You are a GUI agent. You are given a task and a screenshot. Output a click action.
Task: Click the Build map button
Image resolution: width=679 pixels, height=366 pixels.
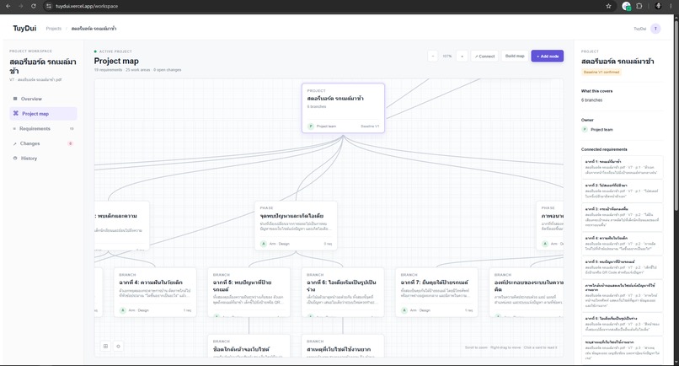(x=515, y=56)
